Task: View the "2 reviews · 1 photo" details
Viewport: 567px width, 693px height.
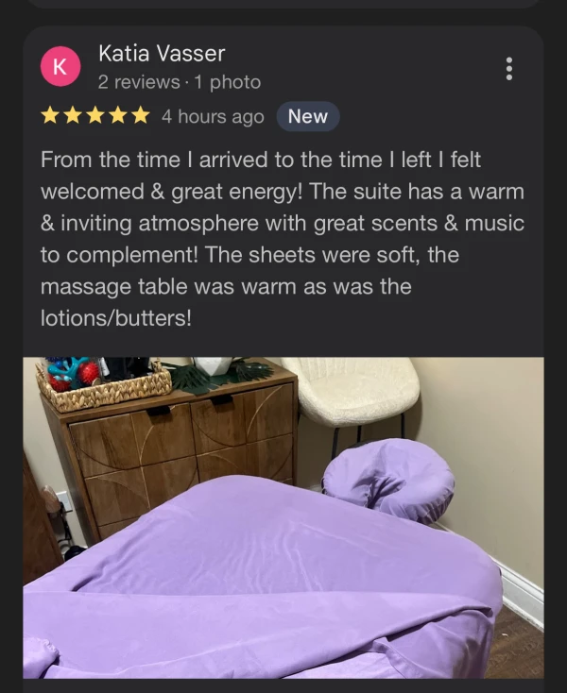Action: tap(180, 82)
